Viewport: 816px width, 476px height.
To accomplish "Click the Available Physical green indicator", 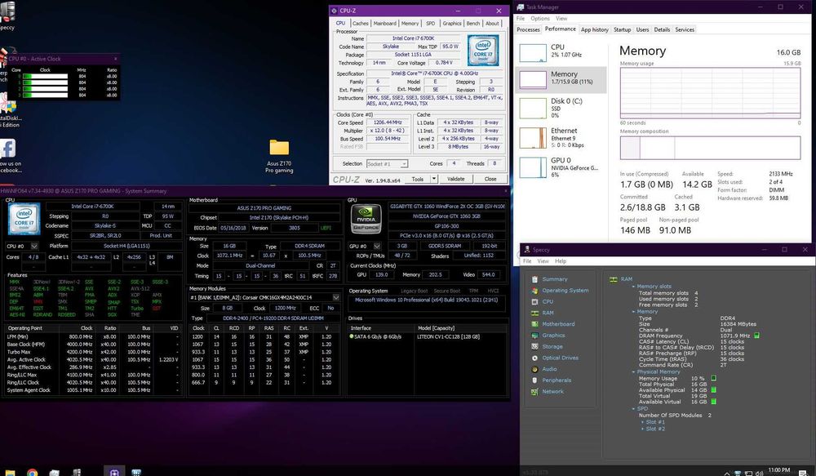I will (713, 389).
